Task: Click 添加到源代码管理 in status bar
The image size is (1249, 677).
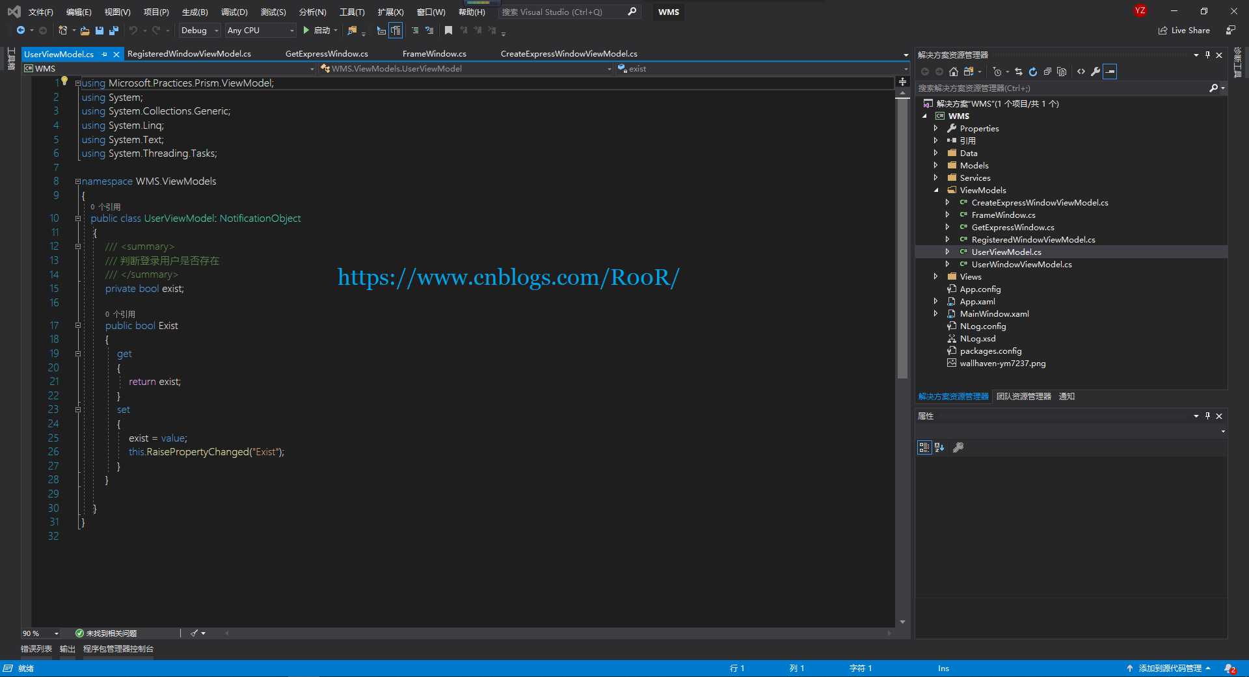Action: coord(1170,669)
